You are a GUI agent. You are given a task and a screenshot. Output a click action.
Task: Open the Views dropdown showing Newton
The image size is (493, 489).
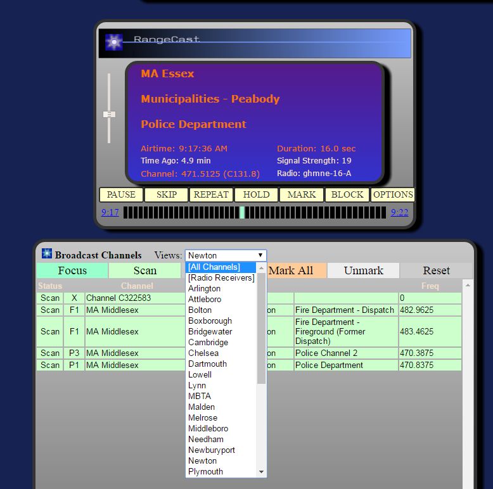(226, 255)
